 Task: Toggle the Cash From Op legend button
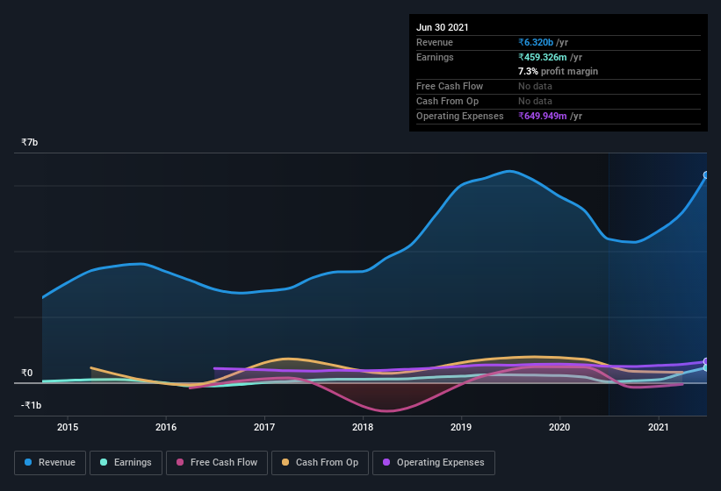point(320,463)
